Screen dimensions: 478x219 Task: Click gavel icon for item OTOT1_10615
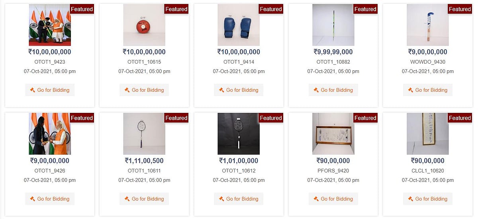click(127, 90)
